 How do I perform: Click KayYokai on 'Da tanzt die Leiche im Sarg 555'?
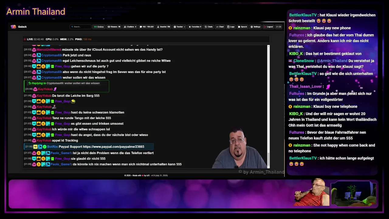[44, 96]
